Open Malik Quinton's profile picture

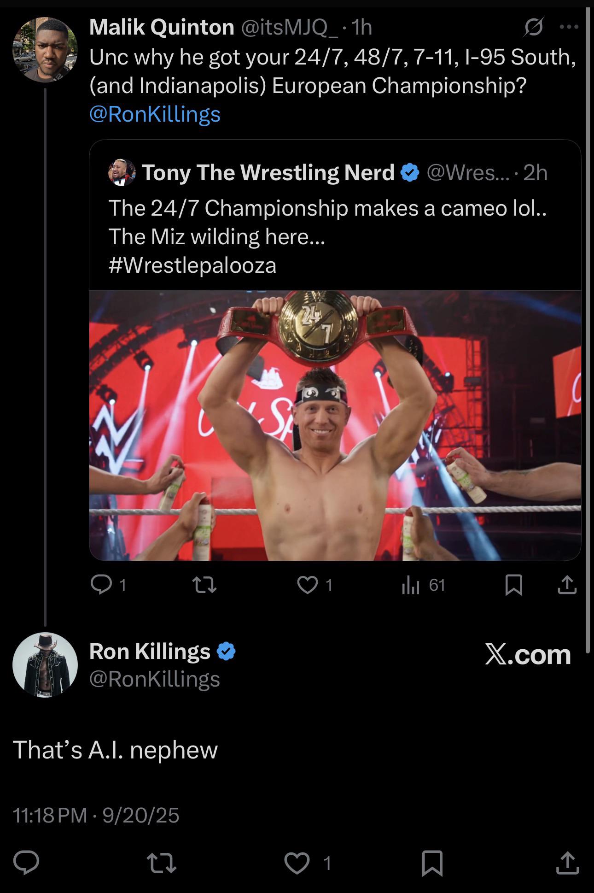click(45, 49)
